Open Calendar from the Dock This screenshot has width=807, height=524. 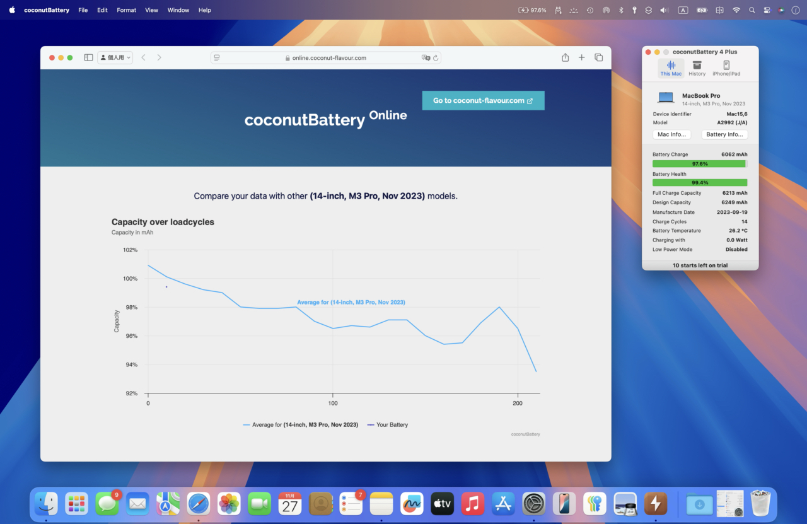[x=289, y=503]
